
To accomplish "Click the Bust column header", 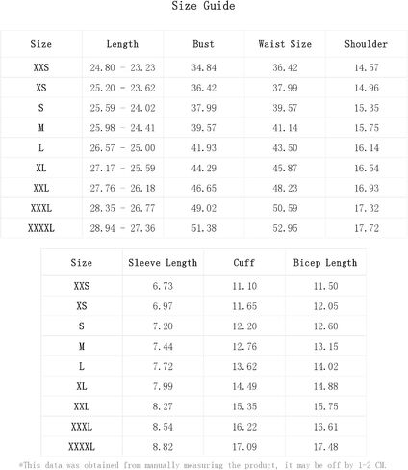I will click(203, 44).
